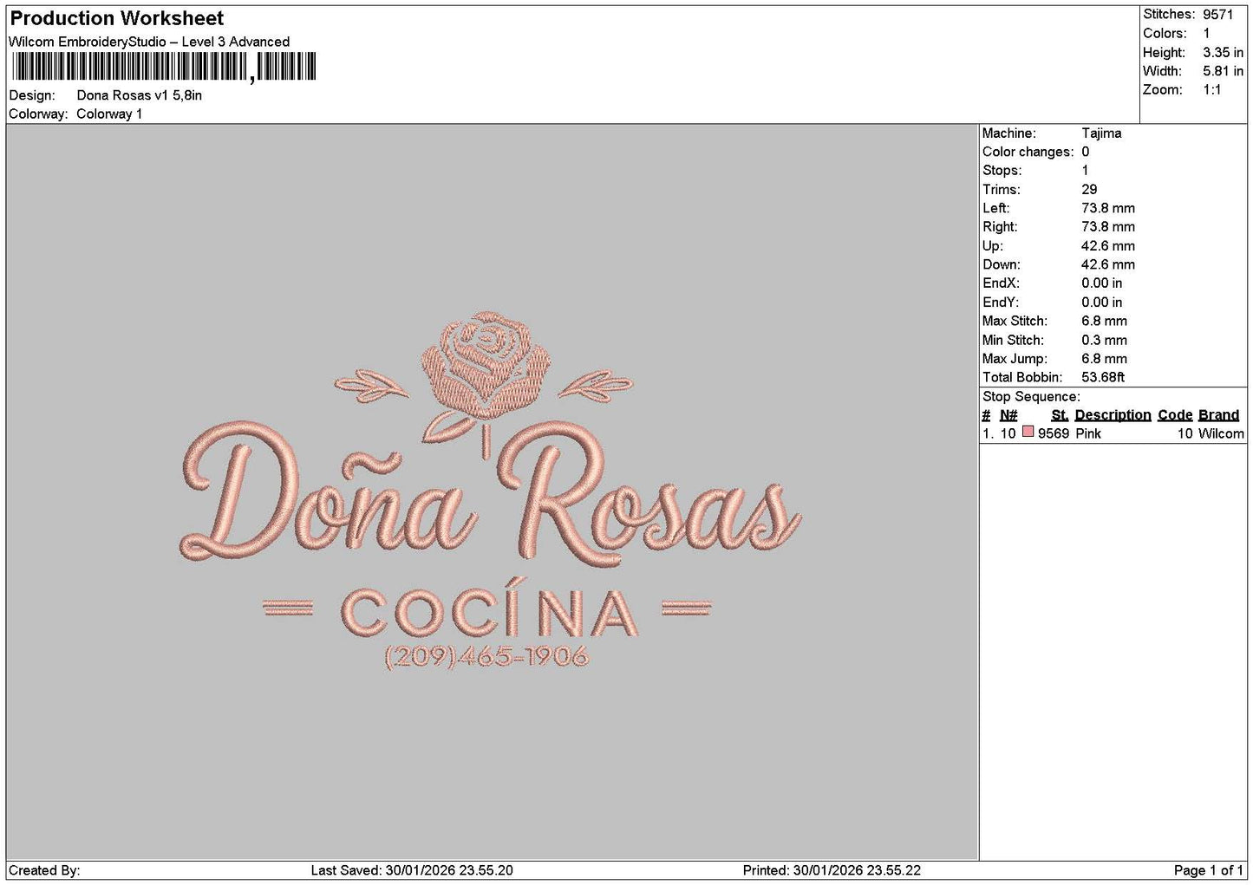Click the stitch count 9569 in stop row
1253x885 pixels.
click(x=1054, y=433)
